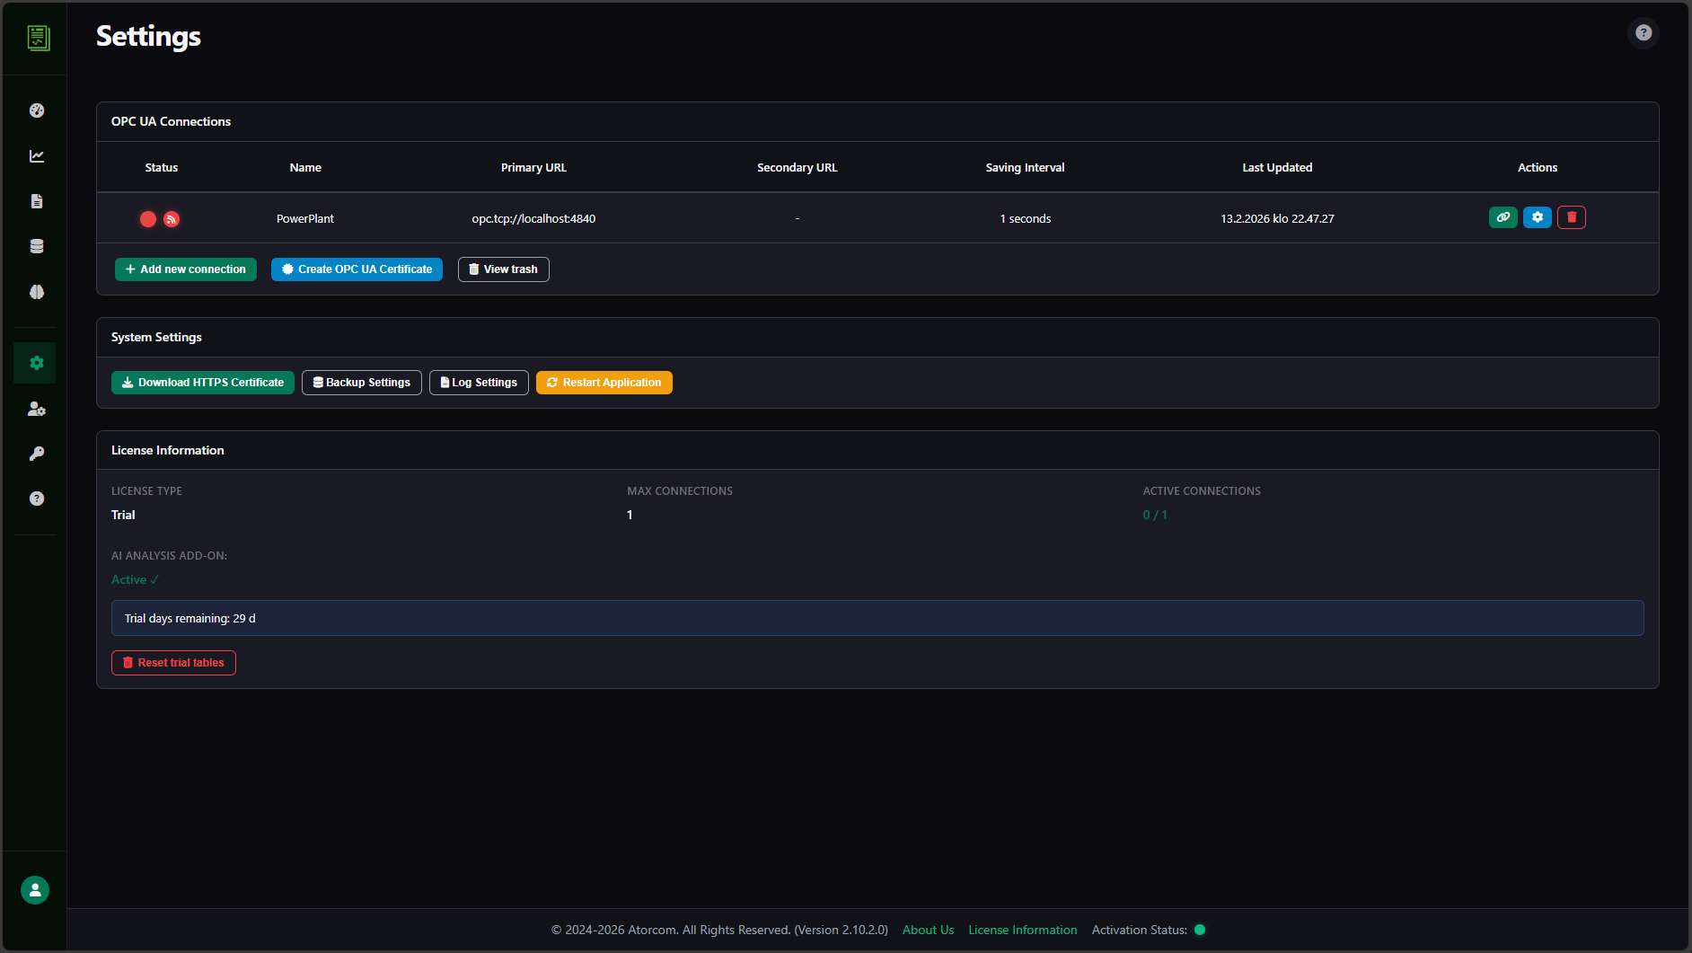Open the reports document icon in the sidebar

(x=36, y=201)
